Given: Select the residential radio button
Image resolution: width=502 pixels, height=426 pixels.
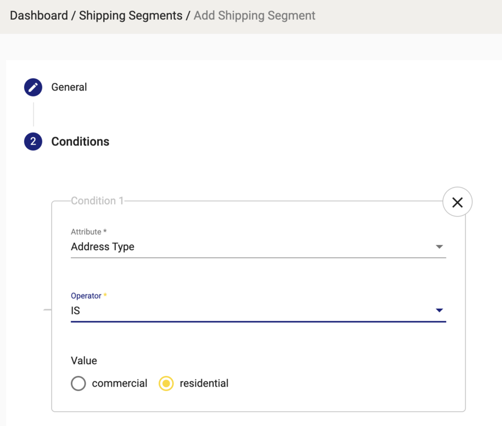Looking at the screenshot, I should coord(166,383).
